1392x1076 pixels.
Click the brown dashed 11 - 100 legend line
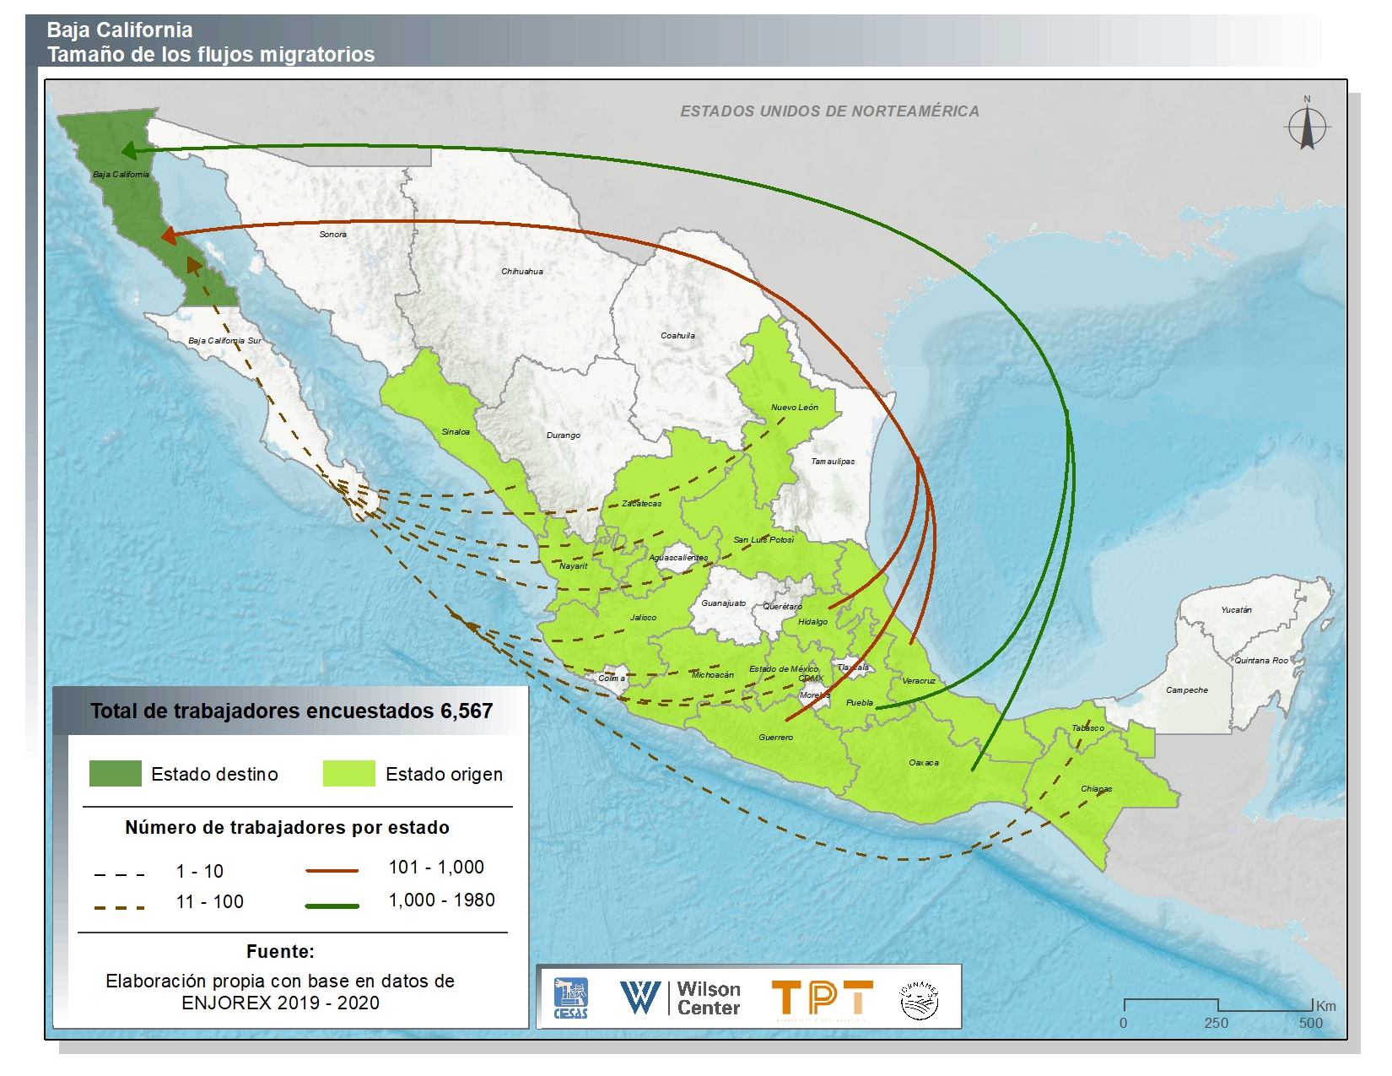(x=119, y=907)
